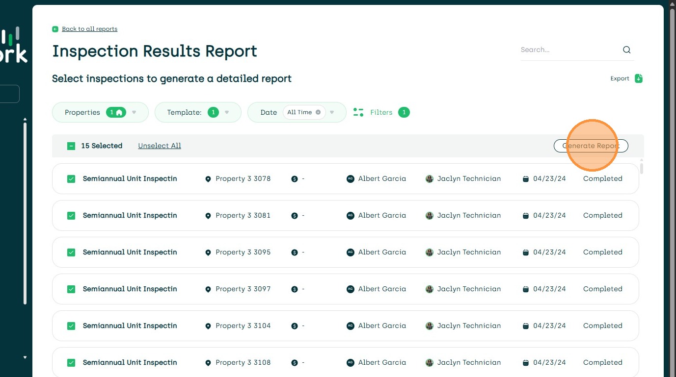676x377 pixels.
Task: Click the green Export download icon
Action: [x=638, y=78]
